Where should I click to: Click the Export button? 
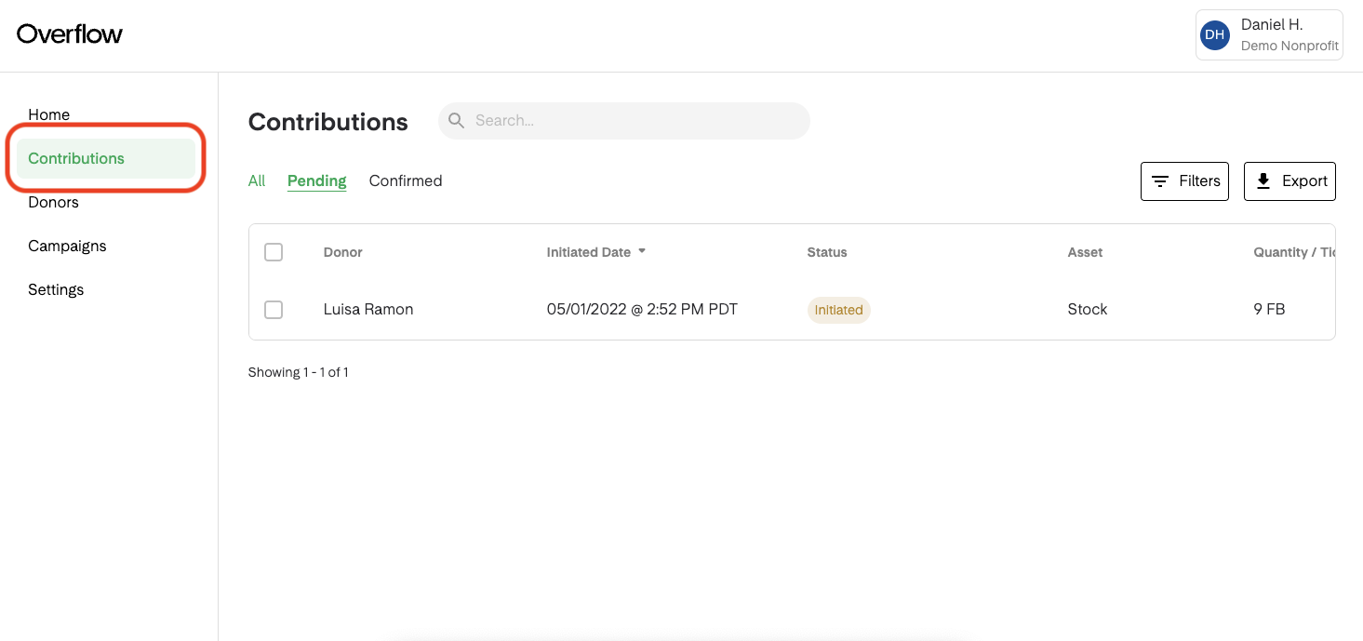[x=1290, y=181]
